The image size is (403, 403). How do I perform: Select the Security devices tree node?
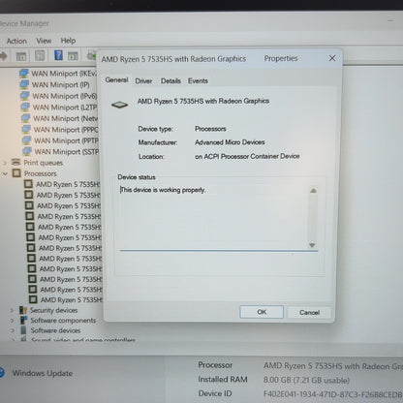coord(54,310)
